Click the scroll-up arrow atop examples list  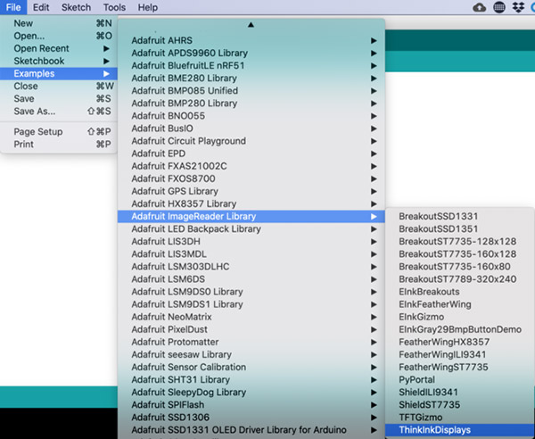[251, 25]
